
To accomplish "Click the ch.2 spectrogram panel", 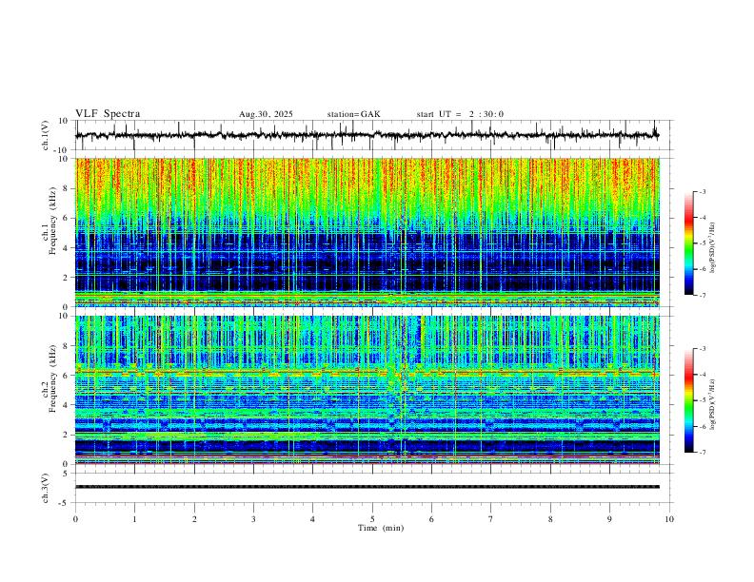I will pyautogui.click(x=367, y=390).
